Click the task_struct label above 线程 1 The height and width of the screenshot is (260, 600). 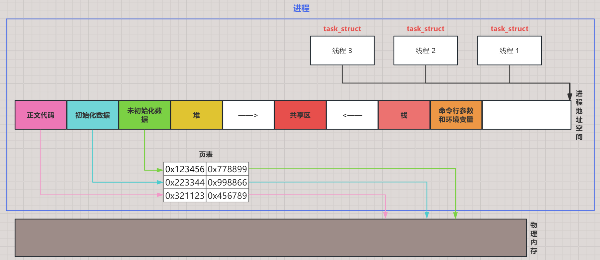(x=510, y=29)
